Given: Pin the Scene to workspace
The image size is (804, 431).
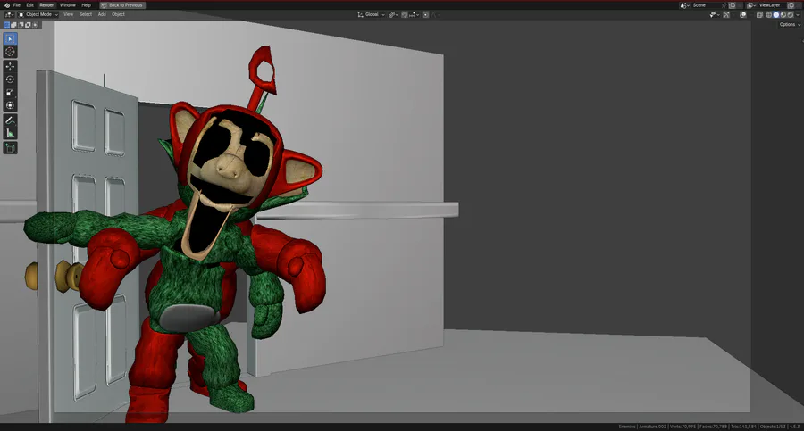Looking at the screenshot, I should [x=724, y=5].
